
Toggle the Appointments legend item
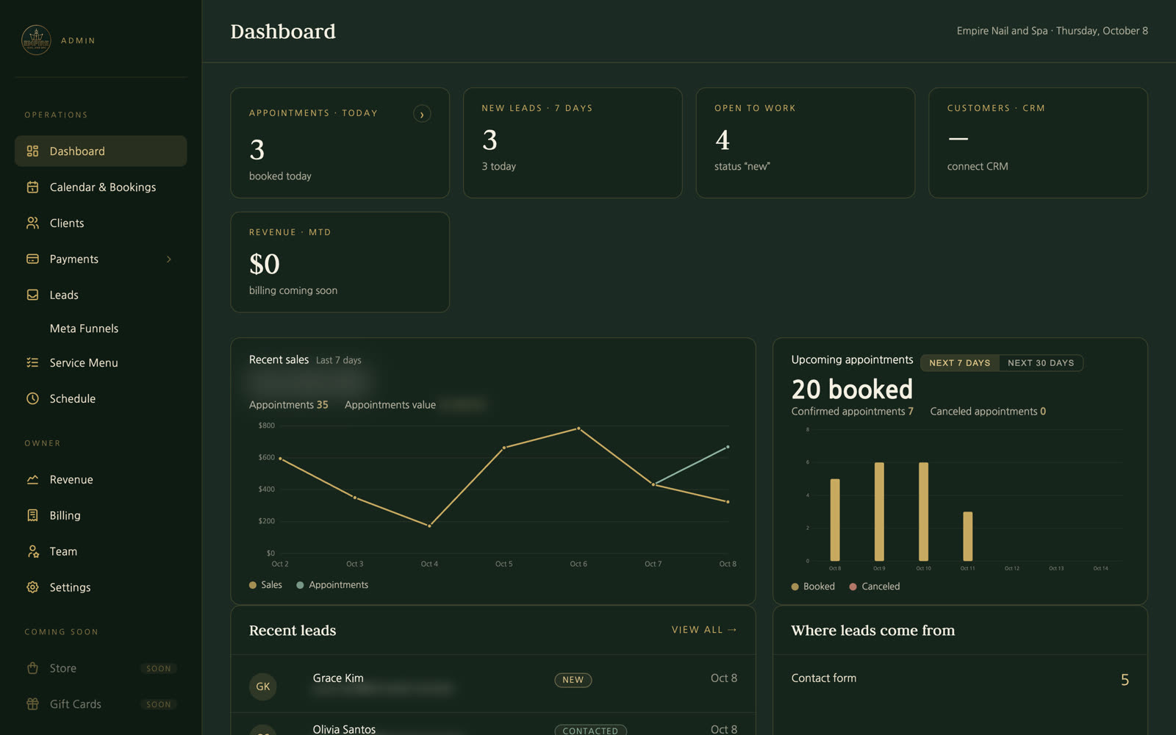pyautogui.click(x=332, y=585)
